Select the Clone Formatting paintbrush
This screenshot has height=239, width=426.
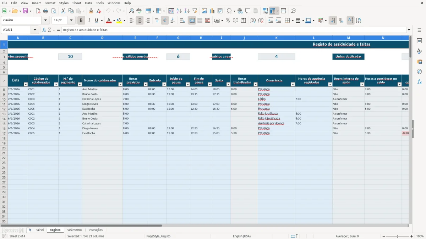click(91, 11)
